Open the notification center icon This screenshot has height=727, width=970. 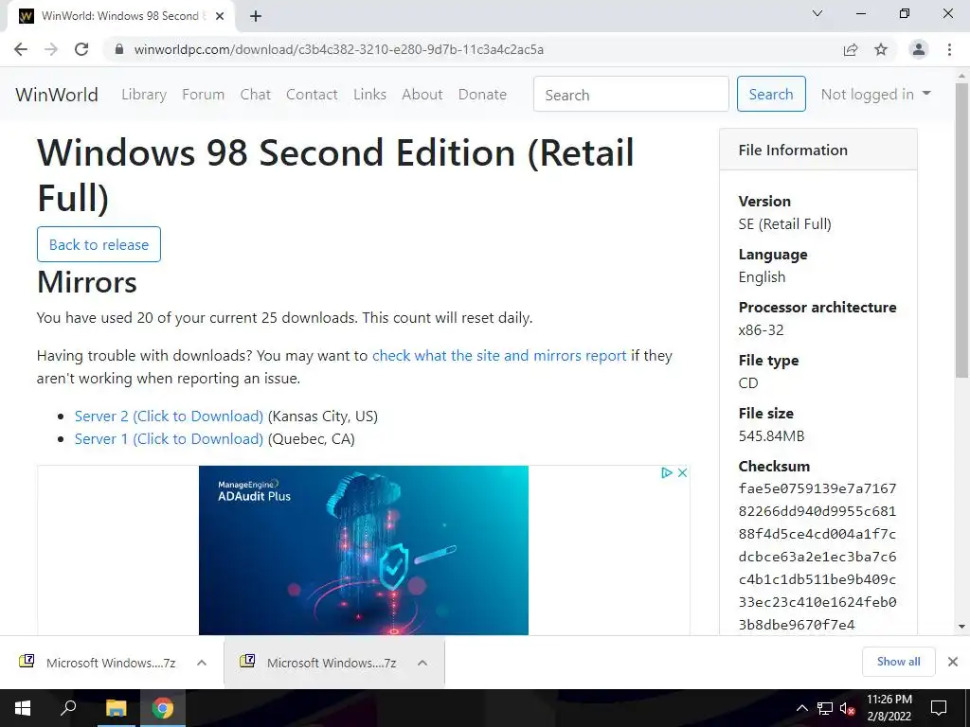point(939,708)
